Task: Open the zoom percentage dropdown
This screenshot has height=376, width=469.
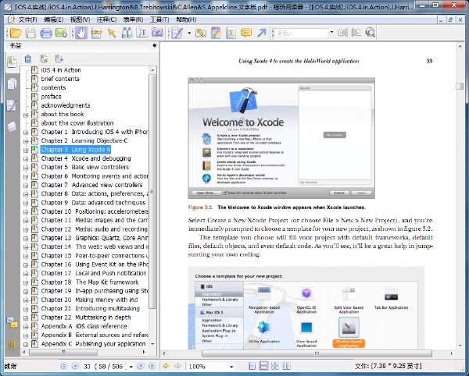Action: coord(231,367)
